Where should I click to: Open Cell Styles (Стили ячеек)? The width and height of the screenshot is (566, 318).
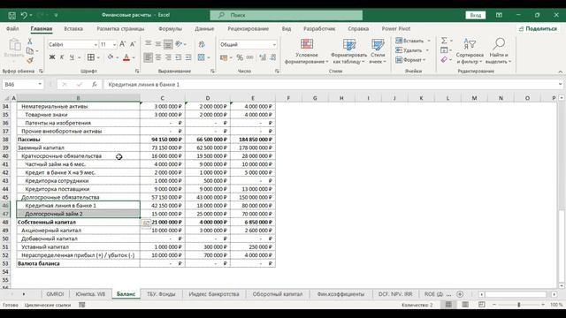pyautogui.click(x=378, y=51)
